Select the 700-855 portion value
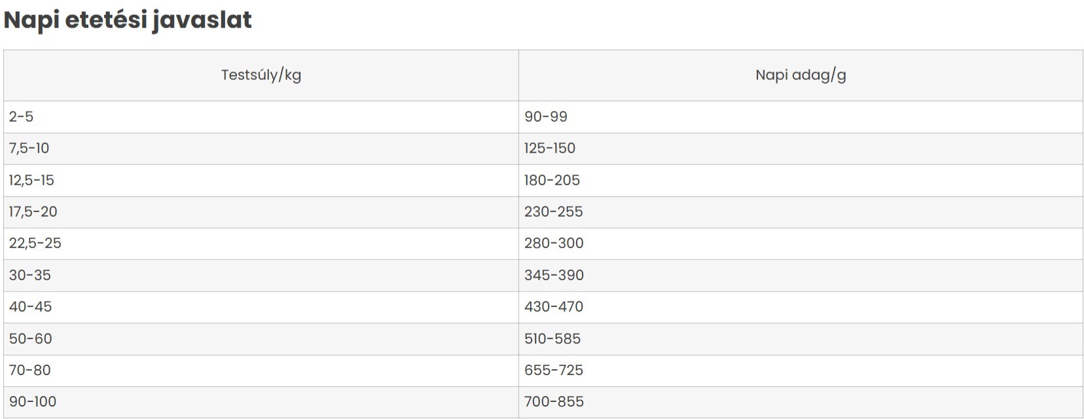The image size is (1084, 419). pyautogui.click(x=554, y=402)
